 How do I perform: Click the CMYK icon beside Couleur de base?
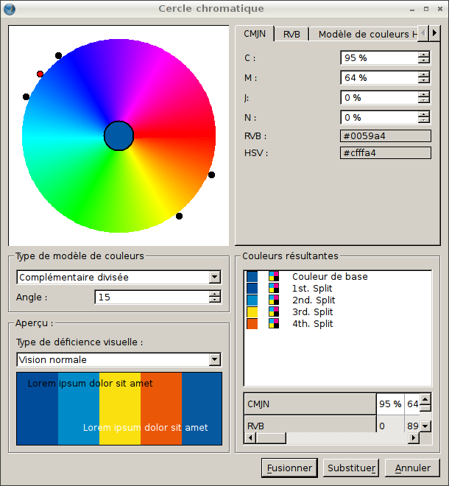274,276
